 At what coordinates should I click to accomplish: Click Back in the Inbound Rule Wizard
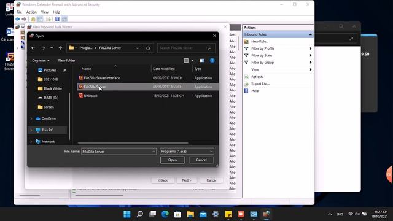[163, 180]
